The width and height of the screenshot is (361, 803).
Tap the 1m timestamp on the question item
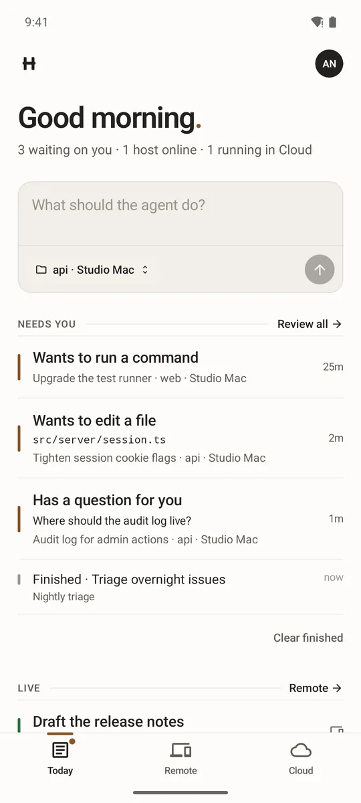(x=336, y=519)
